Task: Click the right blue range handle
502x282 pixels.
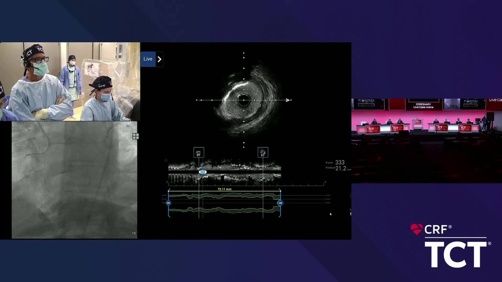Action: 280,203
